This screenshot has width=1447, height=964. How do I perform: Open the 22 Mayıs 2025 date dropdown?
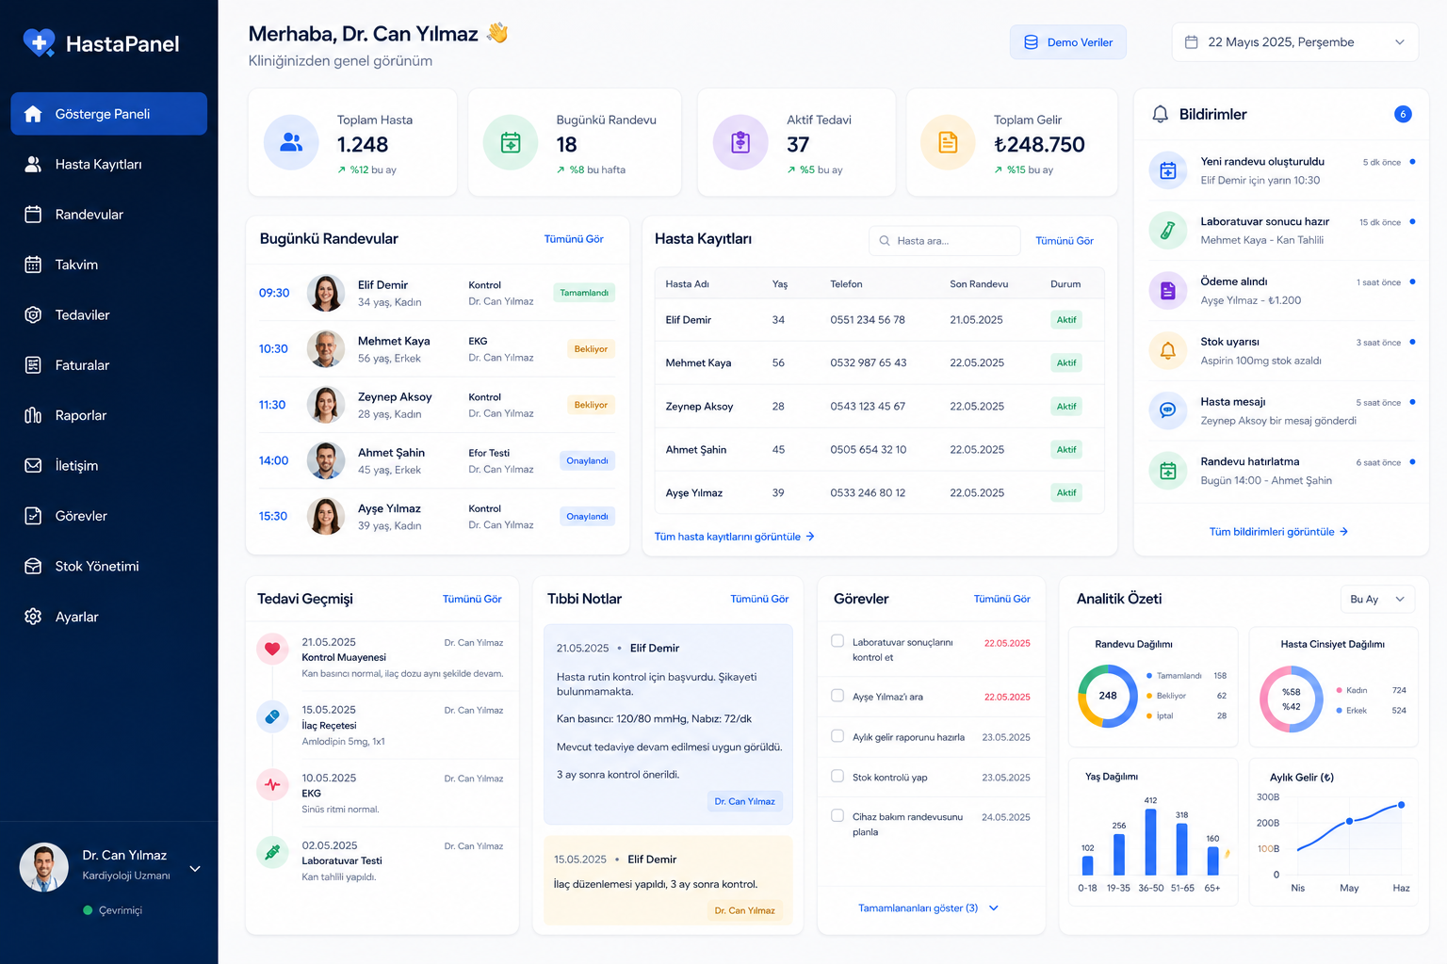tap(1294, 42)
